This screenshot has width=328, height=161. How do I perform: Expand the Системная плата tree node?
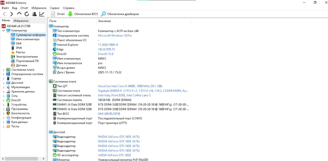[3, 70]
